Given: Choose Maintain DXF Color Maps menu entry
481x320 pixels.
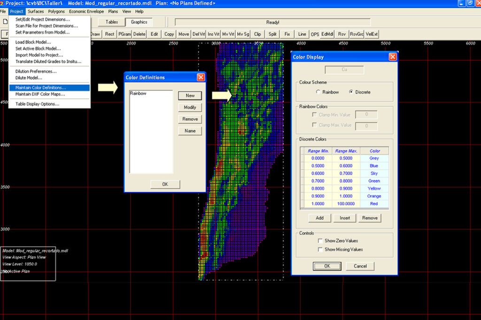Looking at the screenshot, I should 40,94.
